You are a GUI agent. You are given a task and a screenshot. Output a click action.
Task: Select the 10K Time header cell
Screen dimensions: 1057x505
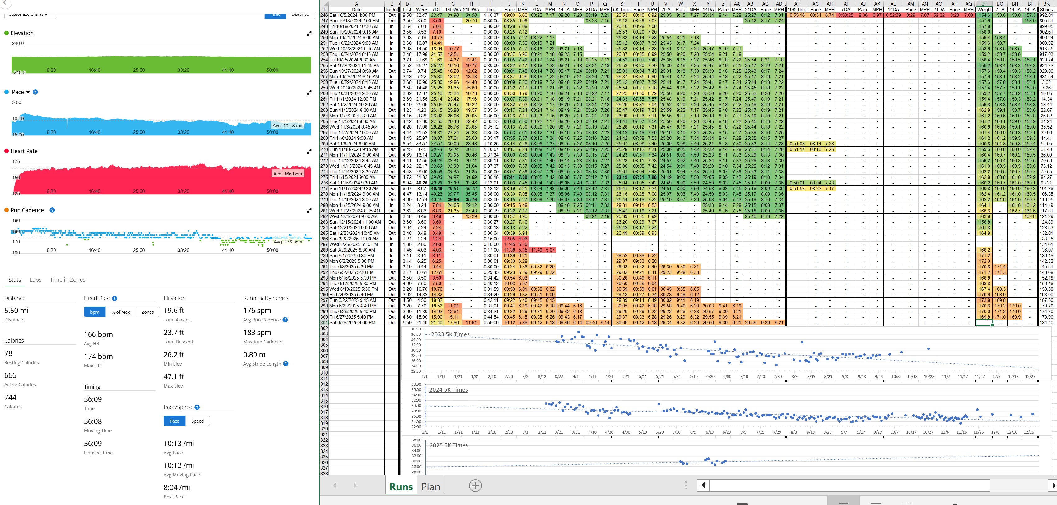coord(797,9)
